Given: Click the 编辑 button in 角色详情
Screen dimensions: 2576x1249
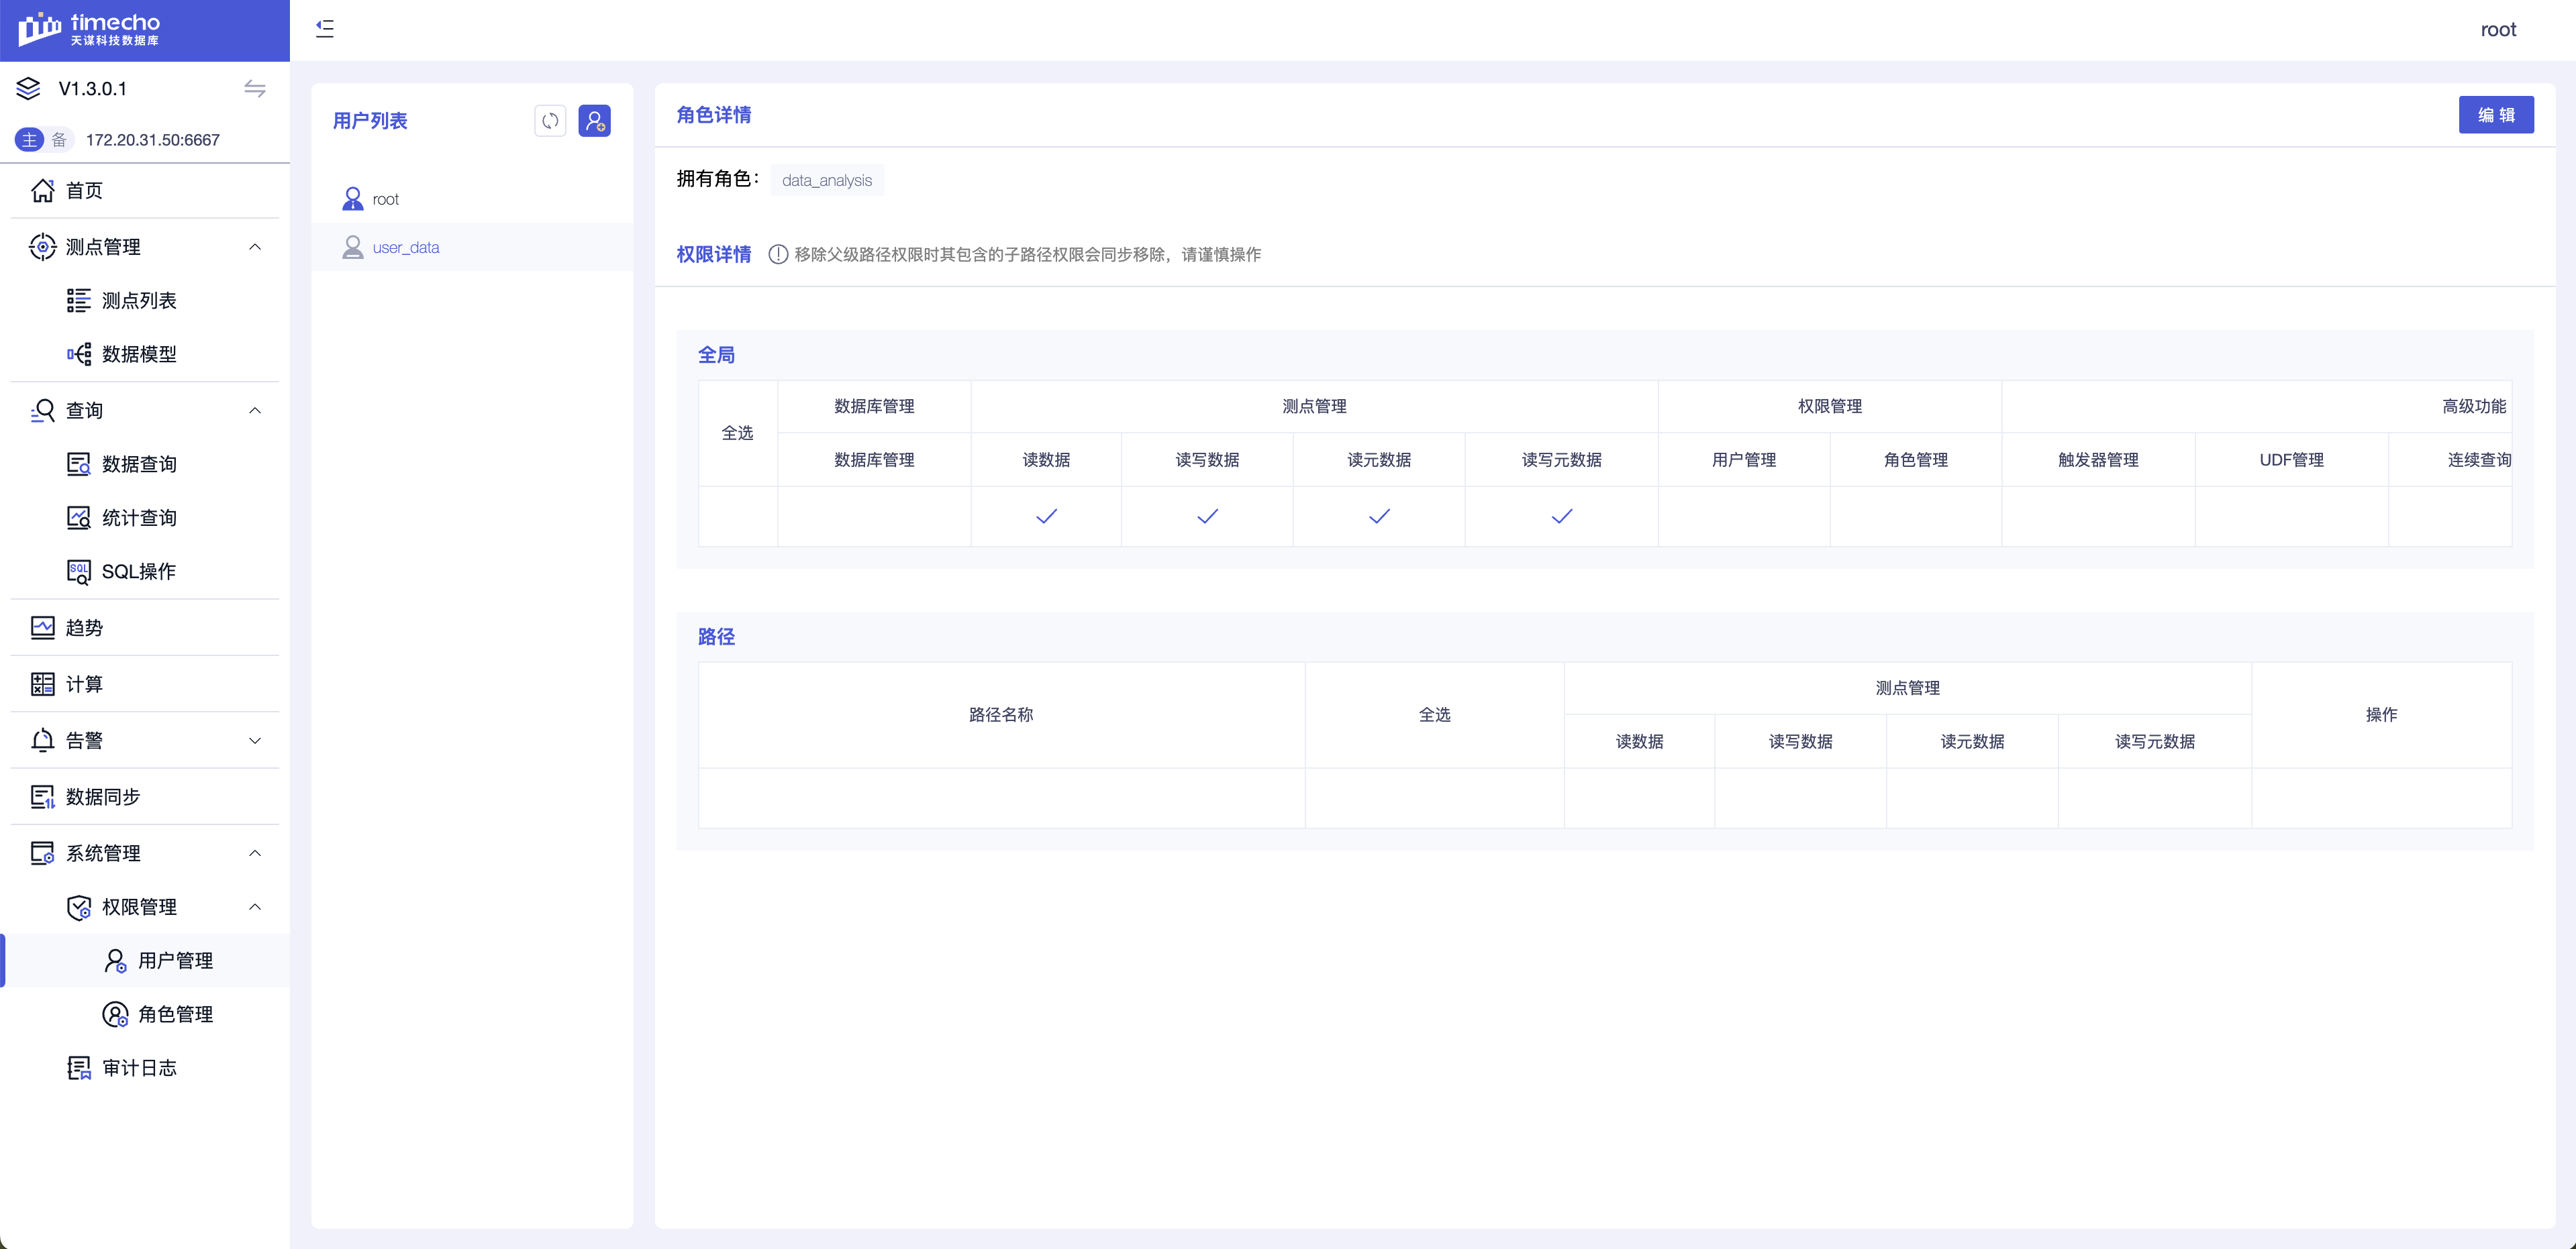Looking at the screenshot, I should click(2496, 115).
